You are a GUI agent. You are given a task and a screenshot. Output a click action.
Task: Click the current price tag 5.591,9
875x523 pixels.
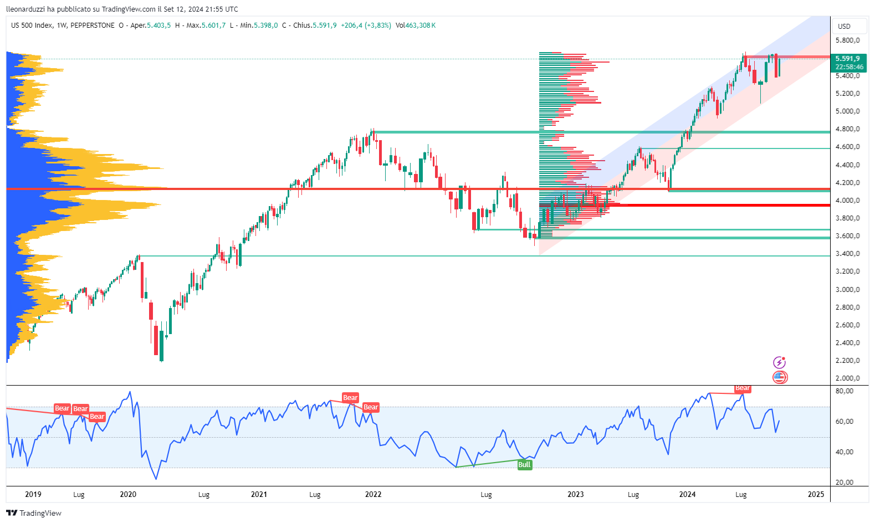(848, 59)
